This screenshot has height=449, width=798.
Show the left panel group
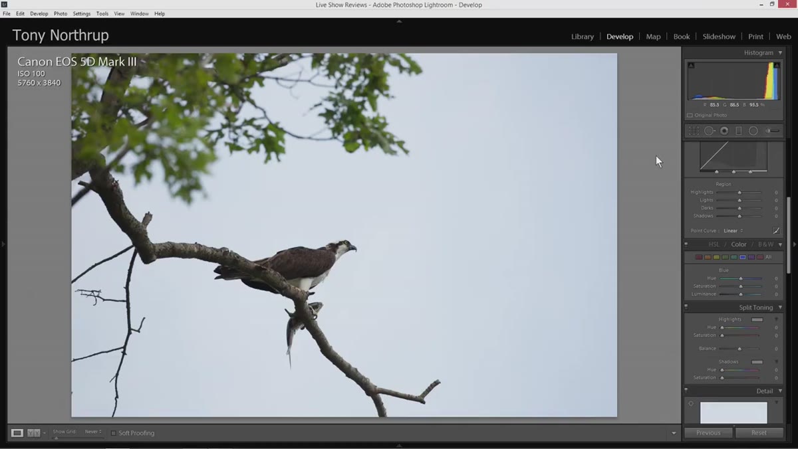pos(3,244)
